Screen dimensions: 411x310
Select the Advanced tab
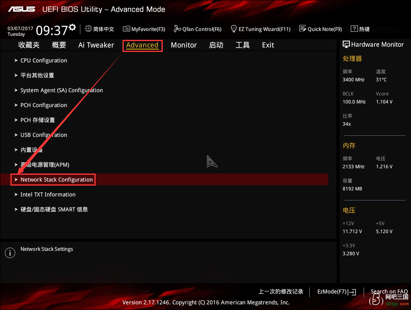pyautogui.click(x=142, y=45)
